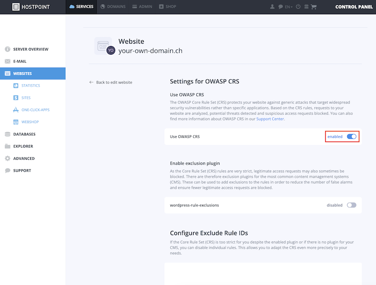Viewport: 376px width, 285px height.
Task: Click the Hostpoint logo
Action: pyautogui.click(x=31, y=7)
